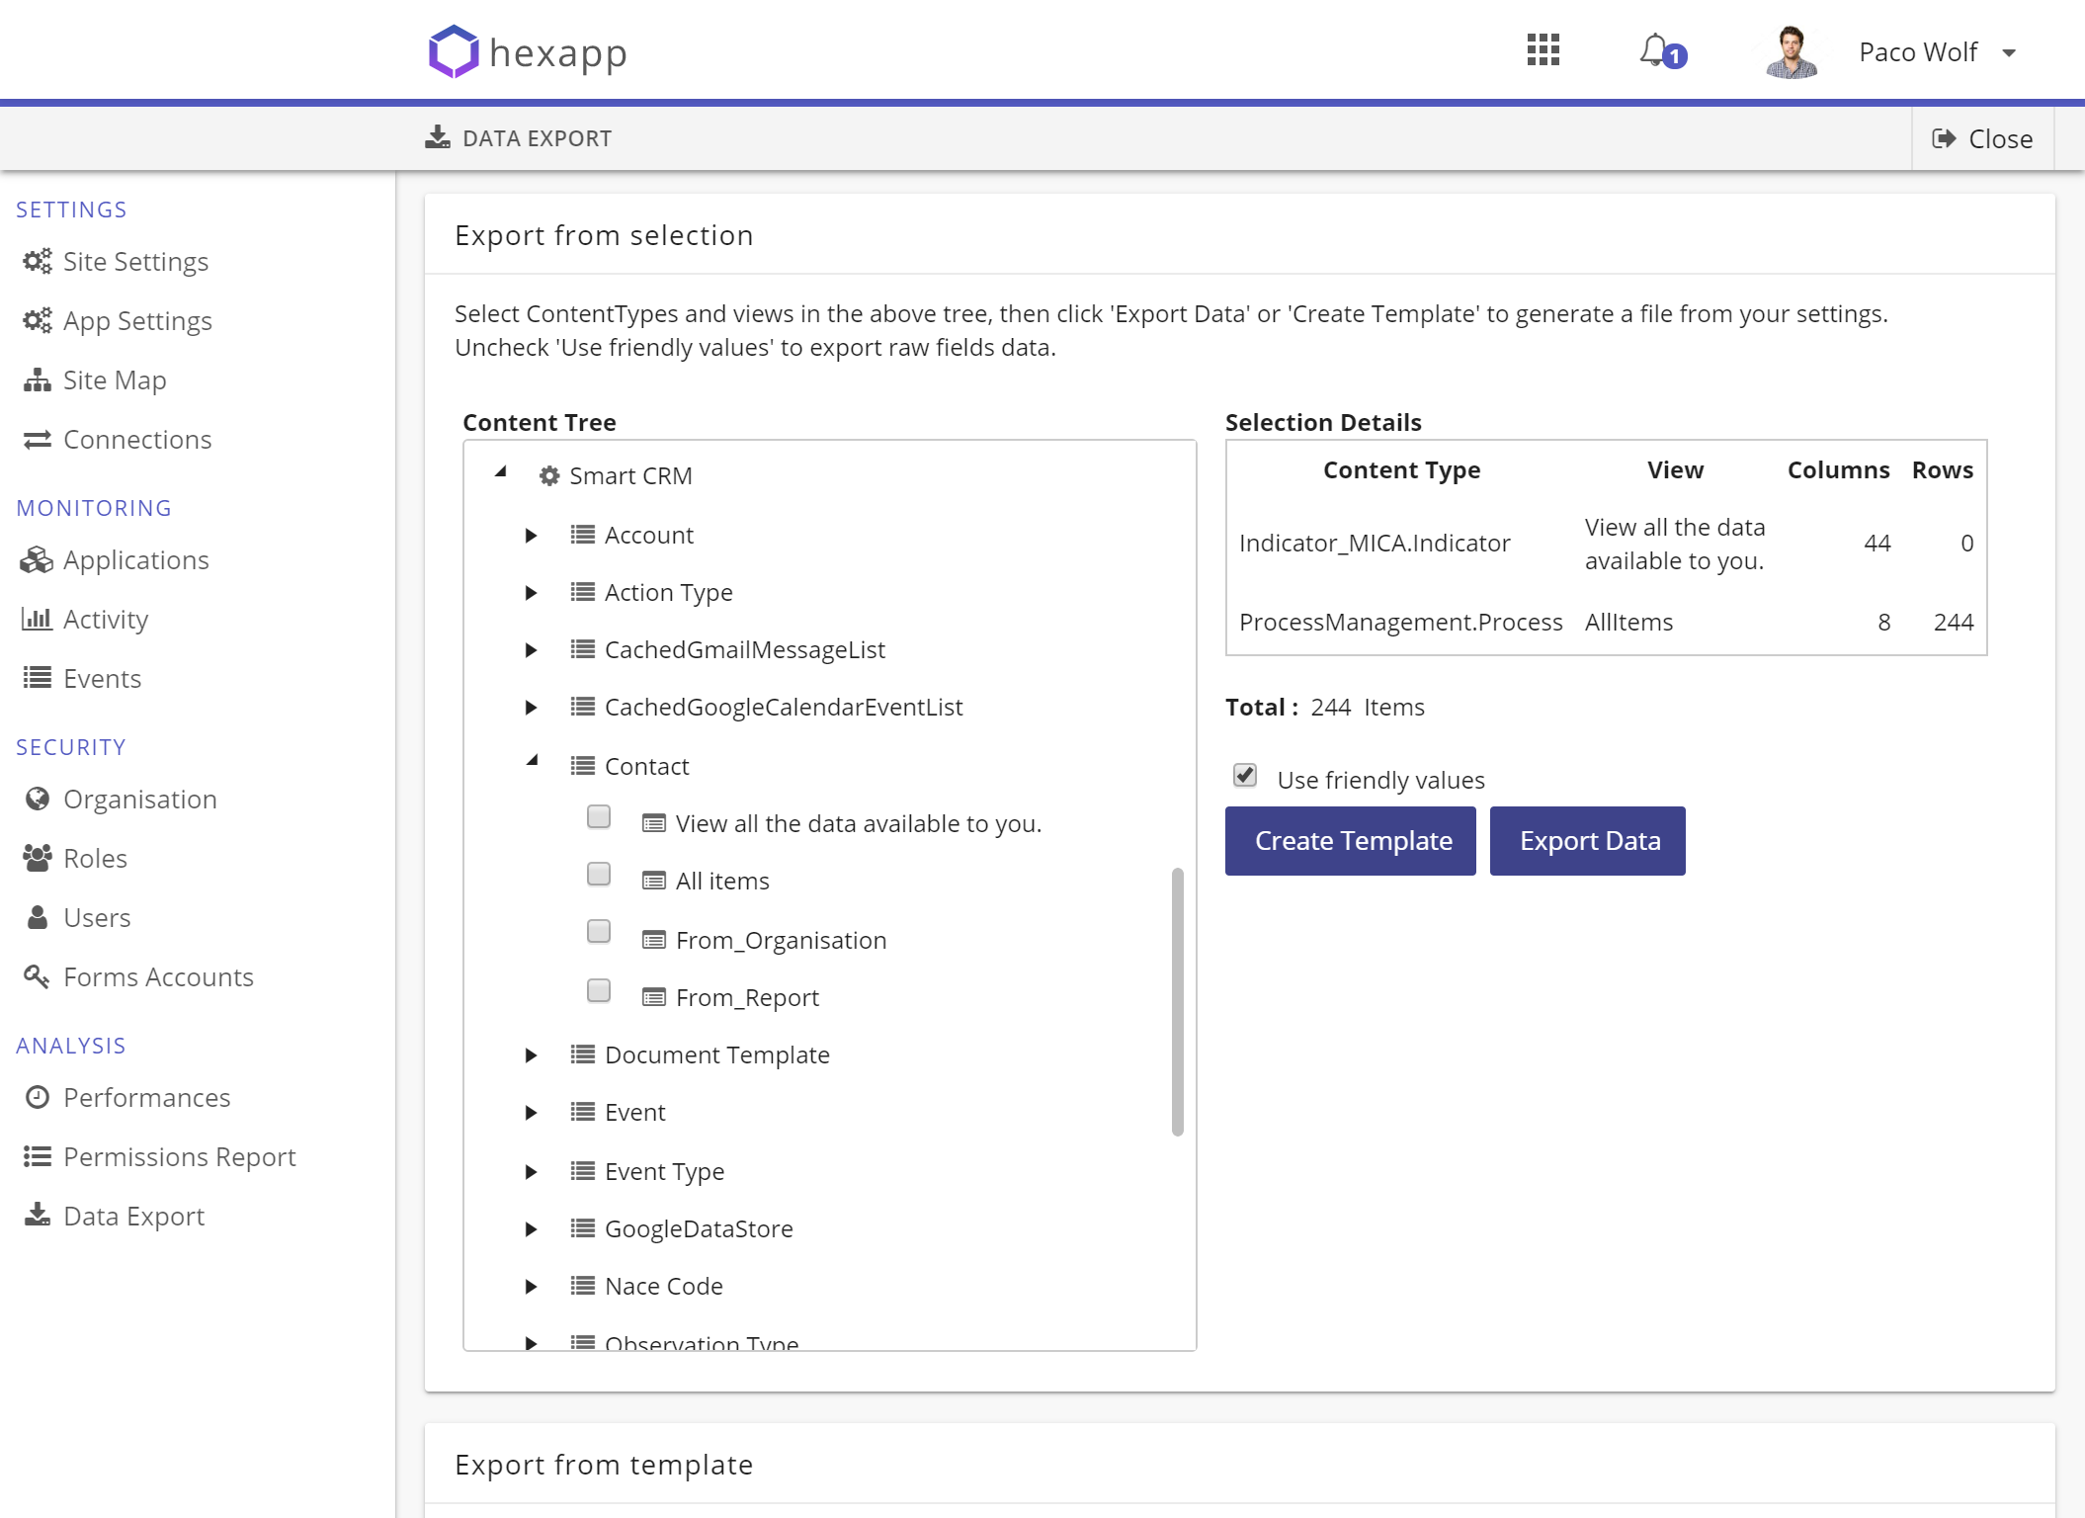Expand the GoogleDataStore tree node
The image size is (2085, 1518).
pos(531,1228)
